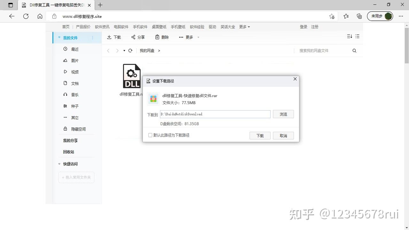The height and width of the screenshot is (230, 409).
Task: Open the browser Favorites list icon
Action: 346,16
